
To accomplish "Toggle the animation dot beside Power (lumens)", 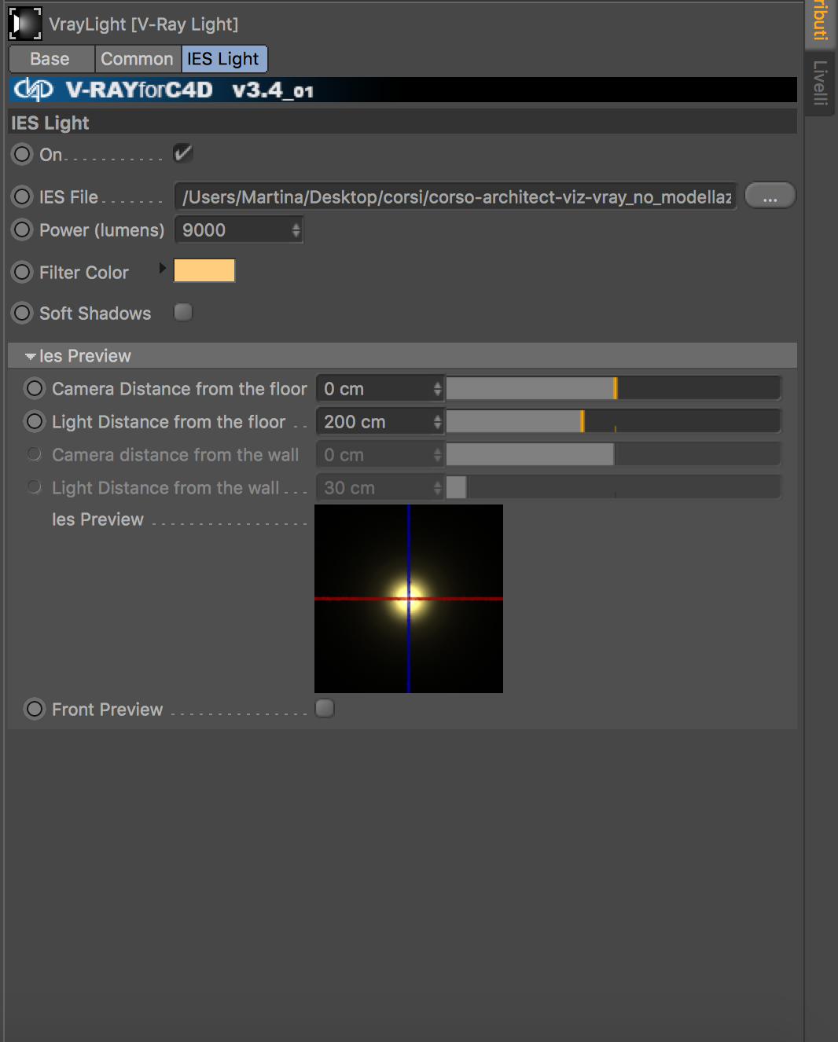I will click(22, 229).
